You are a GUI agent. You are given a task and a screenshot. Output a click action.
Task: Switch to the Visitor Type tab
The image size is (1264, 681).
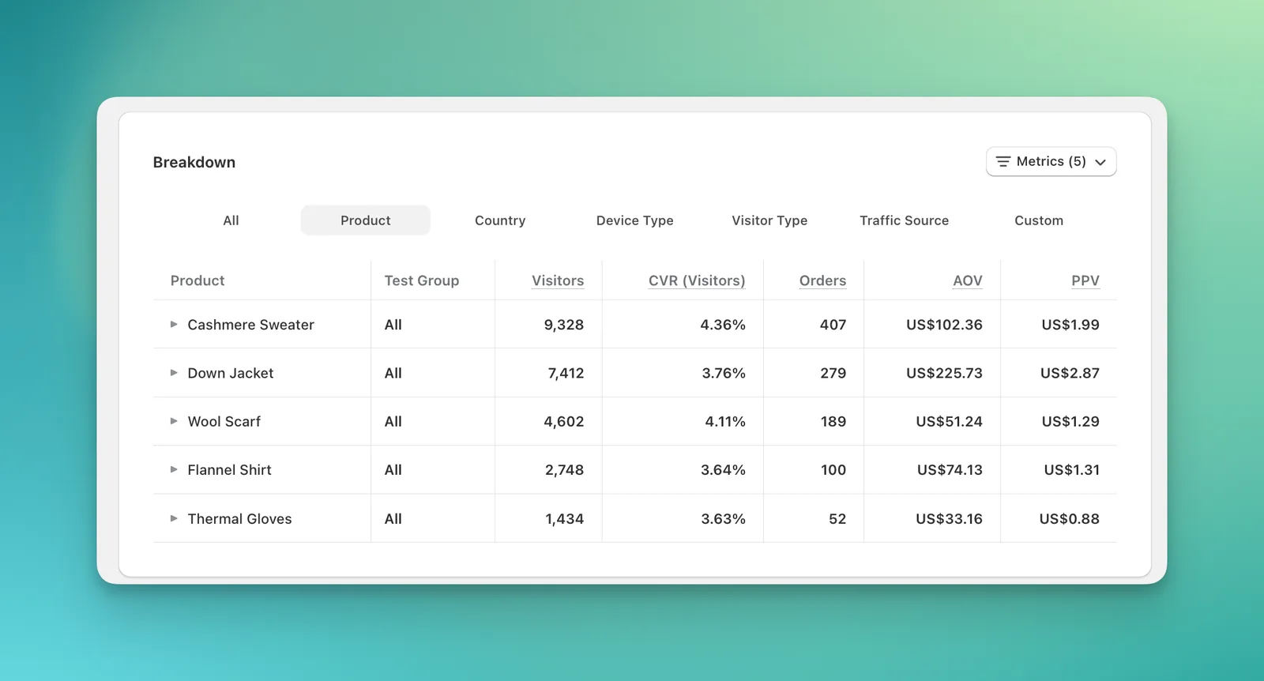tap(769, 220)
